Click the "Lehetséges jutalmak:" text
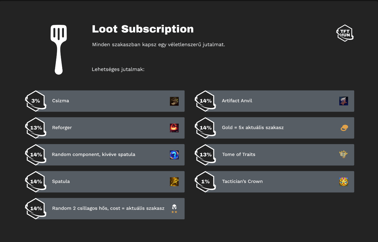Viewport: 378px width, 242px height. [x=118, y=69]
